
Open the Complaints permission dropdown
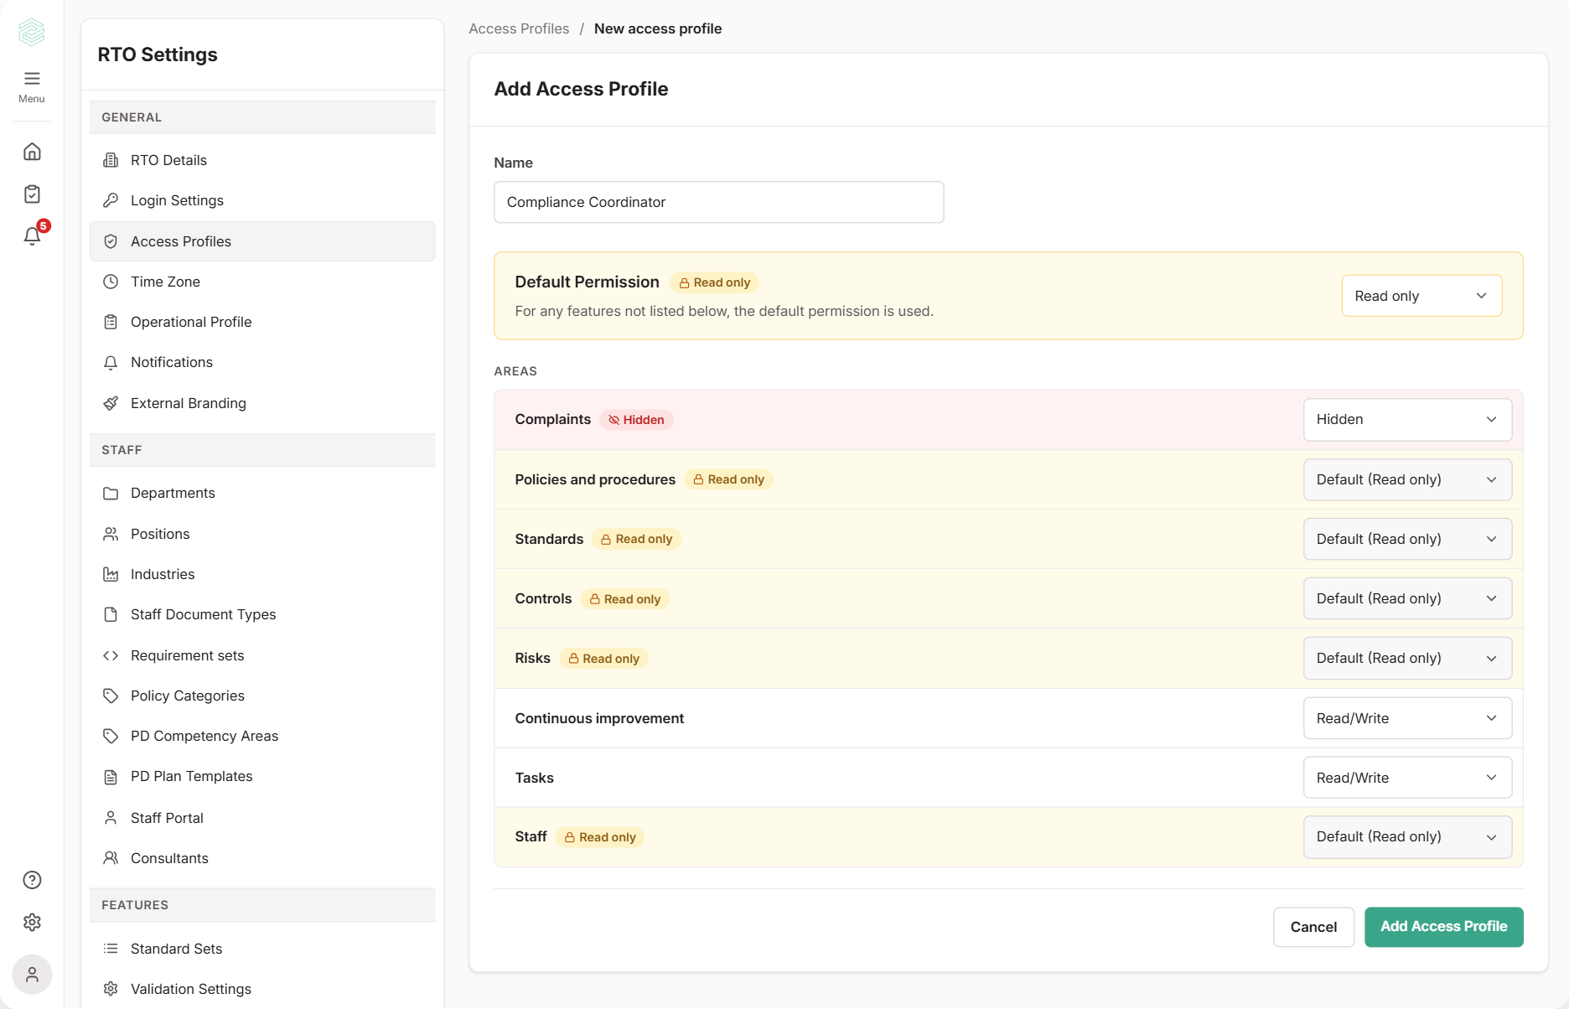click(x=1407, y=419)
